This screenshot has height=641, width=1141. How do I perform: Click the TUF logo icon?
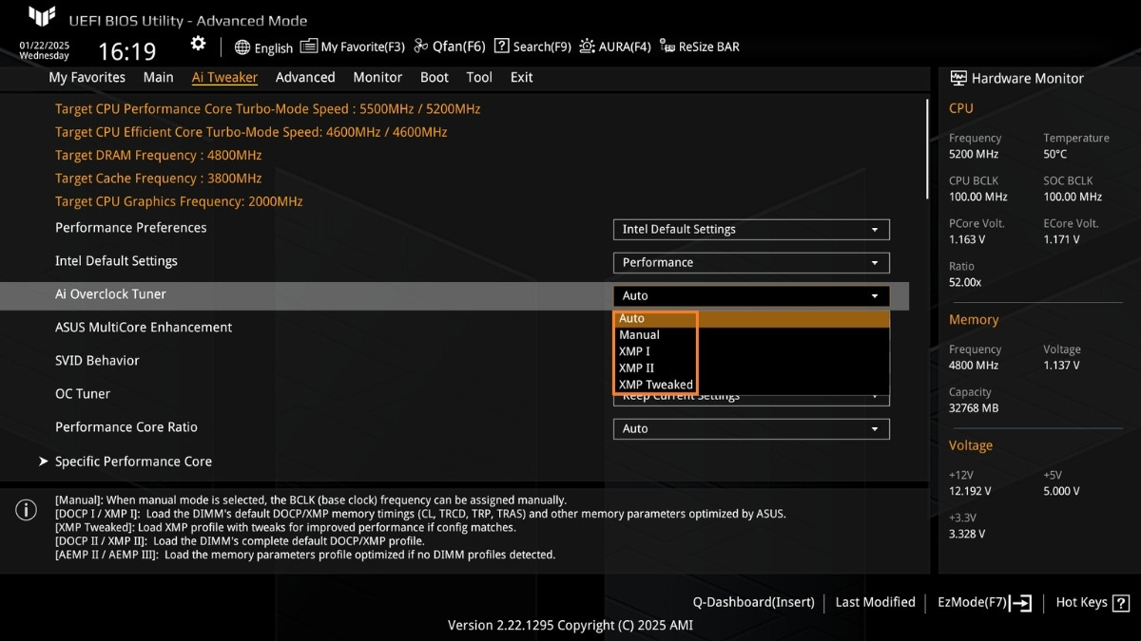[41, 18]
